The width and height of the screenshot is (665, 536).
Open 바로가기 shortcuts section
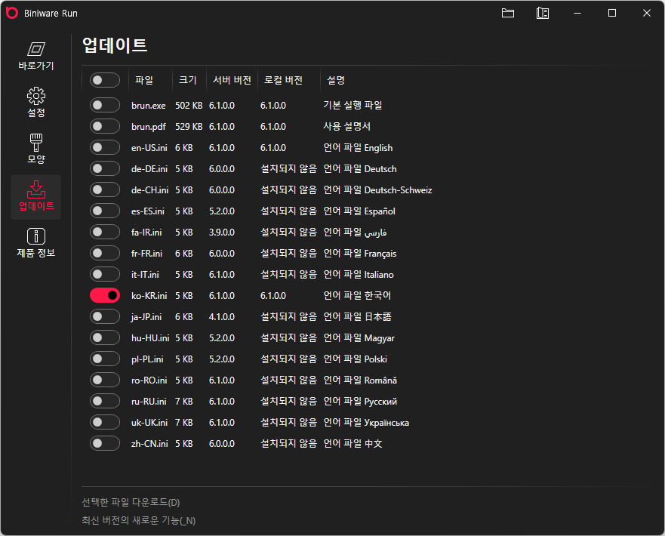36,57
